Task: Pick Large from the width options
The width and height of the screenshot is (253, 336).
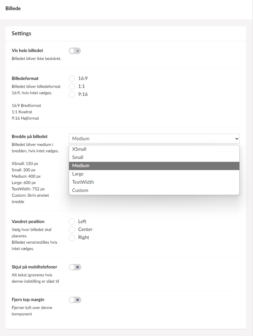Action: coord(78,174)
